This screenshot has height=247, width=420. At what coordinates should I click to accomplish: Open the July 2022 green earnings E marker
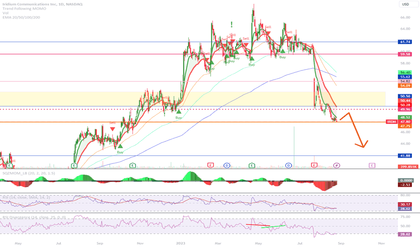tap(74, 166)
